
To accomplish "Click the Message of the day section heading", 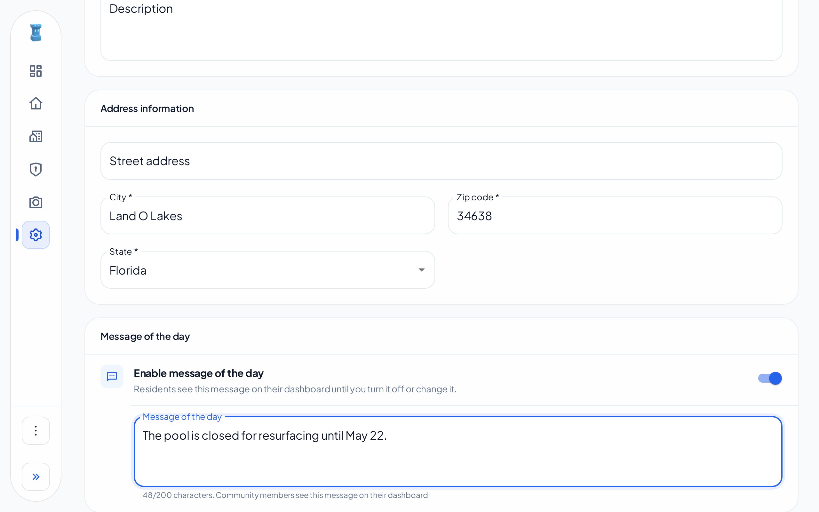I will click(x=145, y=336).
